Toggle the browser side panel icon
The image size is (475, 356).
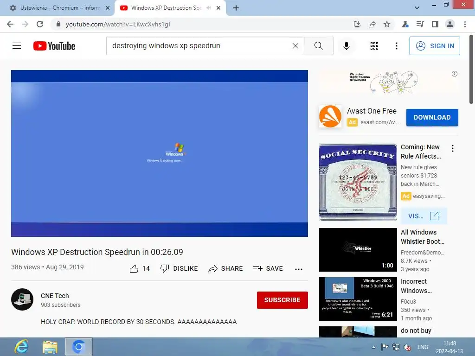[x=435, y=24]
